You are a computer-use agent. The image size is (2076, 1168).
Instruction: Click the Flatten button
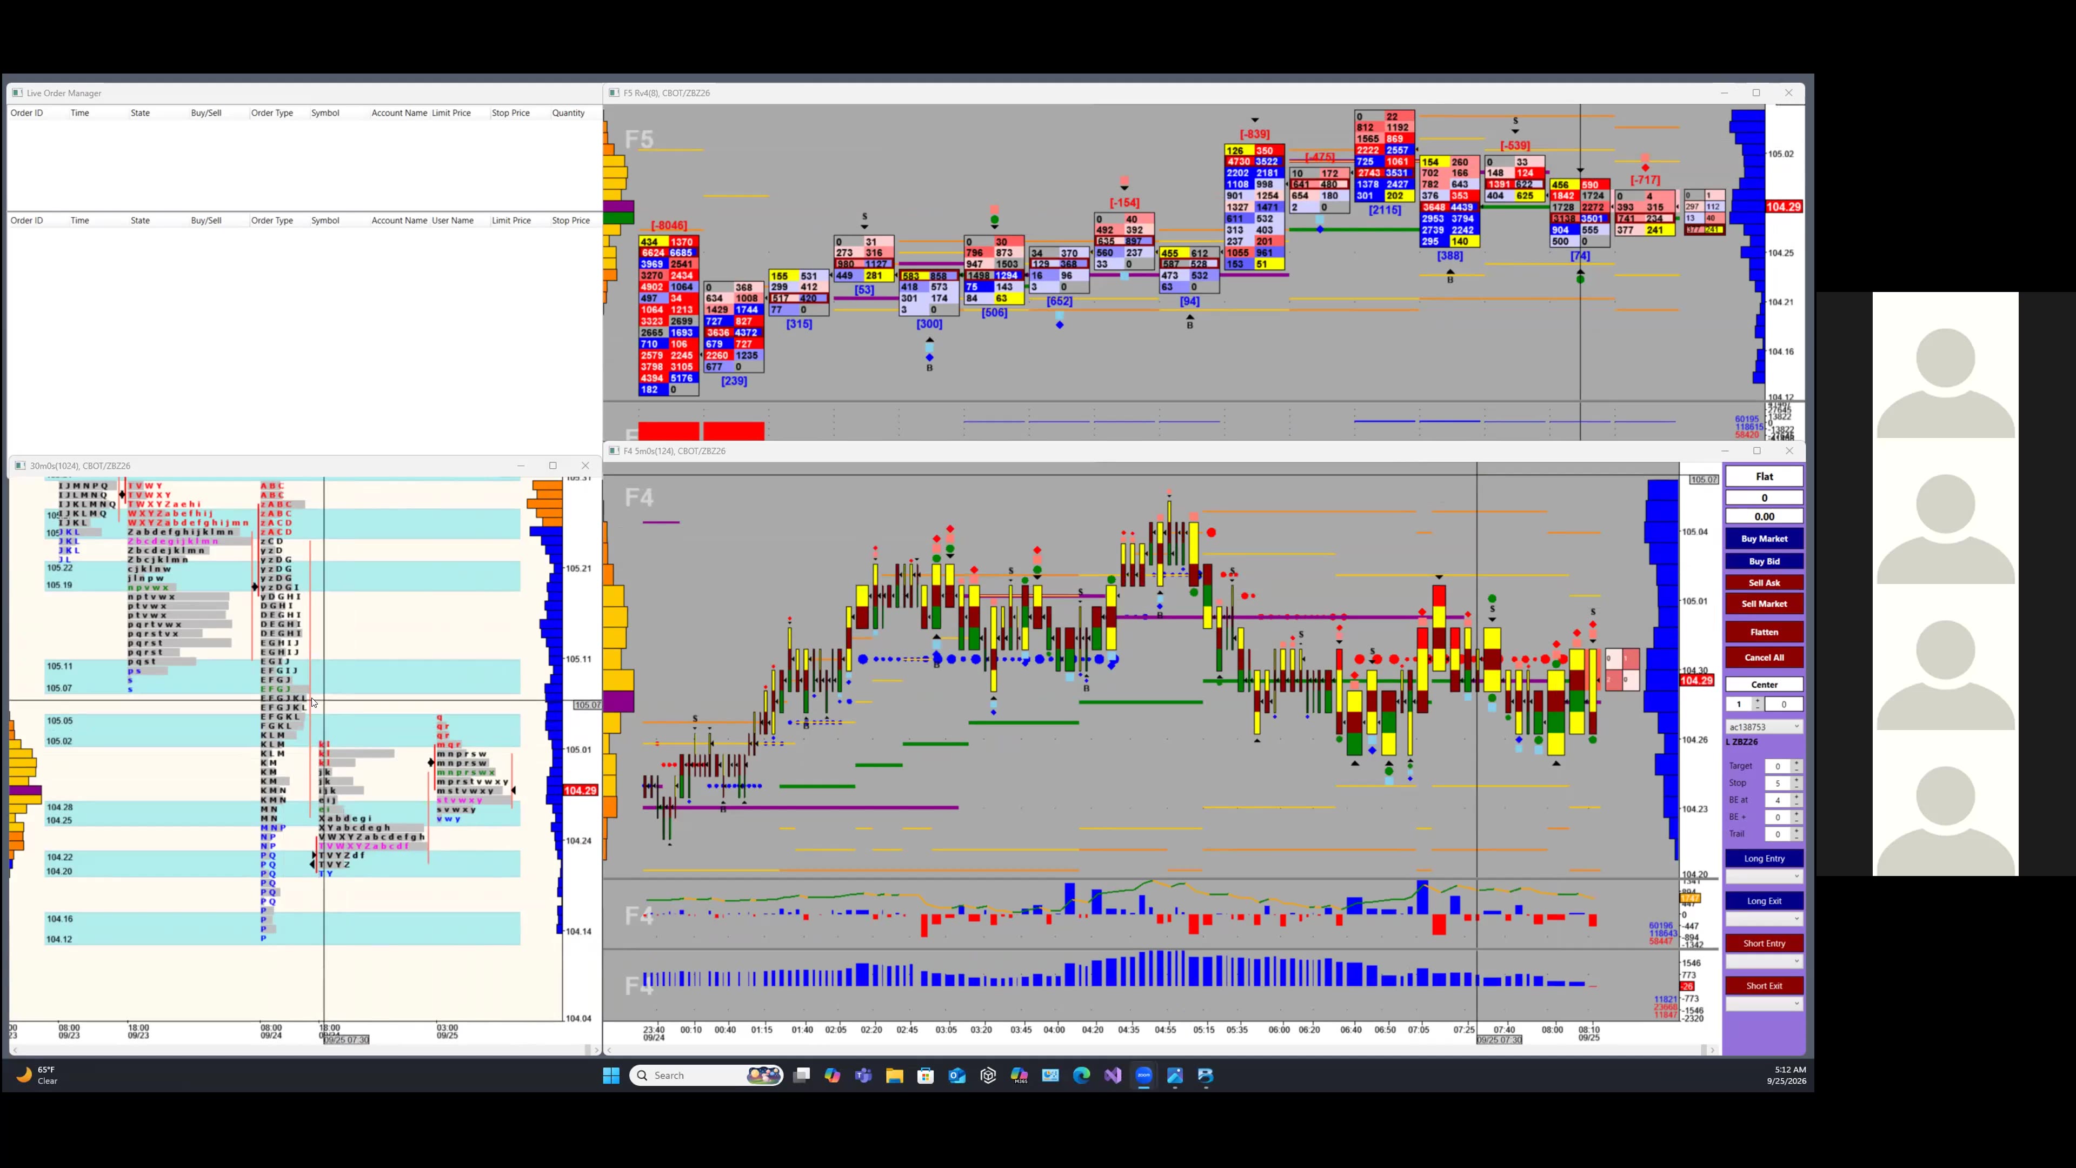tap(1764, 632)
